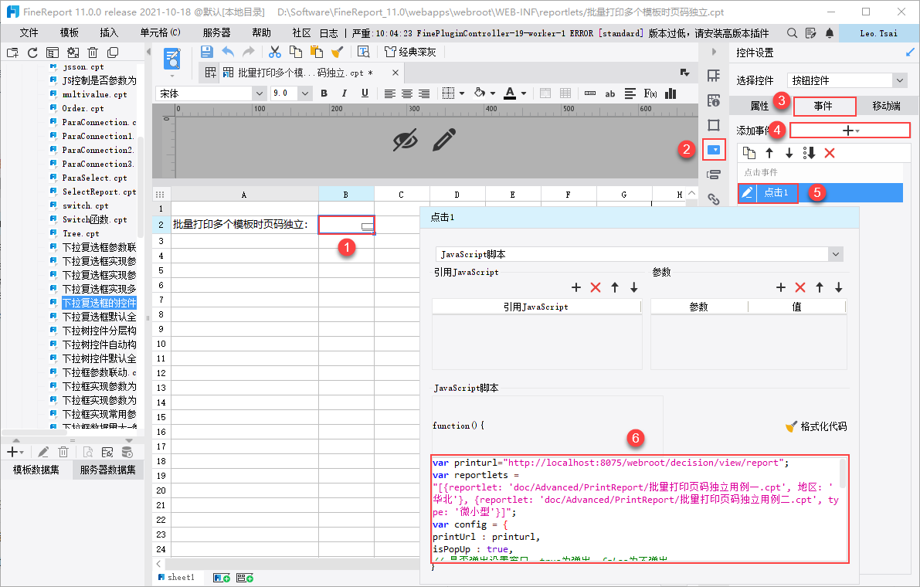This screenshot has width=920, height=587.
Task: Add a parameter with plus icon
Action: [x=780, y=287]
